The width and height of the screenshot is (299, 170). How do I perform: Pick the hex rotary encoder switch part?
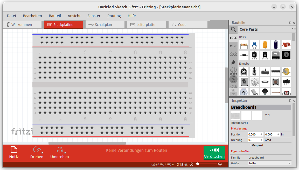(254, 82)
